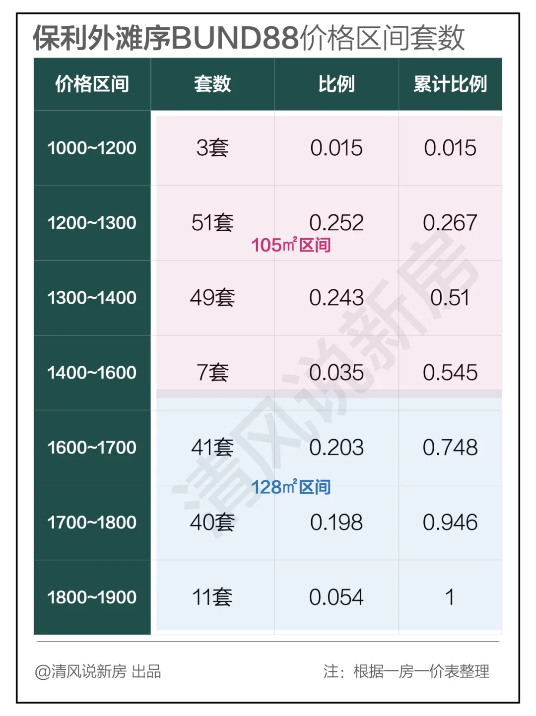This screenshot has height=716, width=536.
Task: Select the 累计比例 column header
Action: (x=450, y=84)
